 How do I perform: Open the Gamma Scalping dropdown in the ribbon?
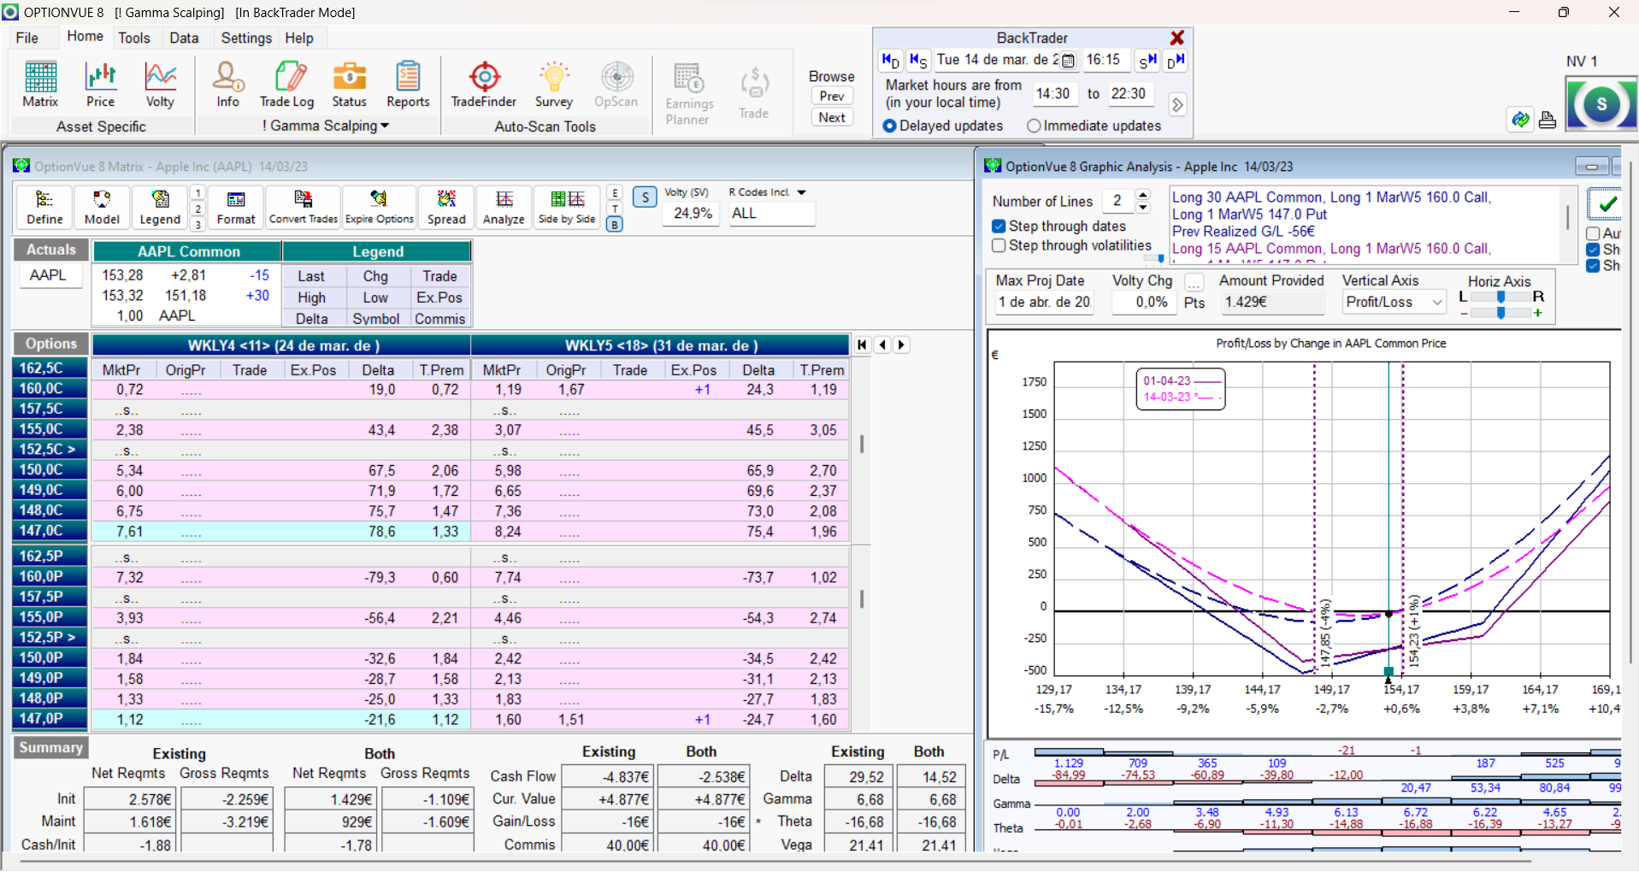(326, 126)
